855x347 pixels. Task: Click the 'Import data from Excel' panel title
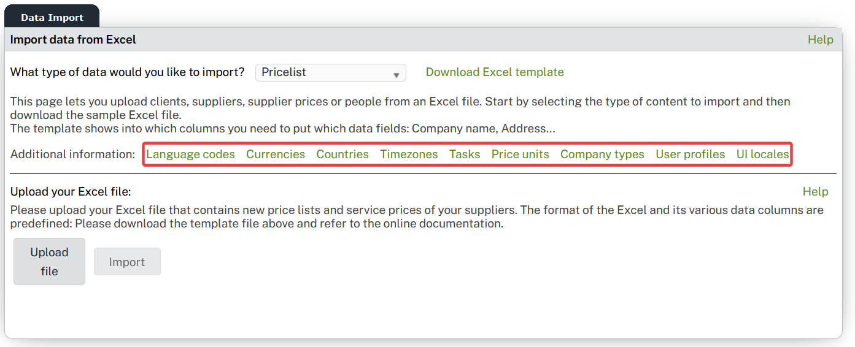(x=73, y=40)
